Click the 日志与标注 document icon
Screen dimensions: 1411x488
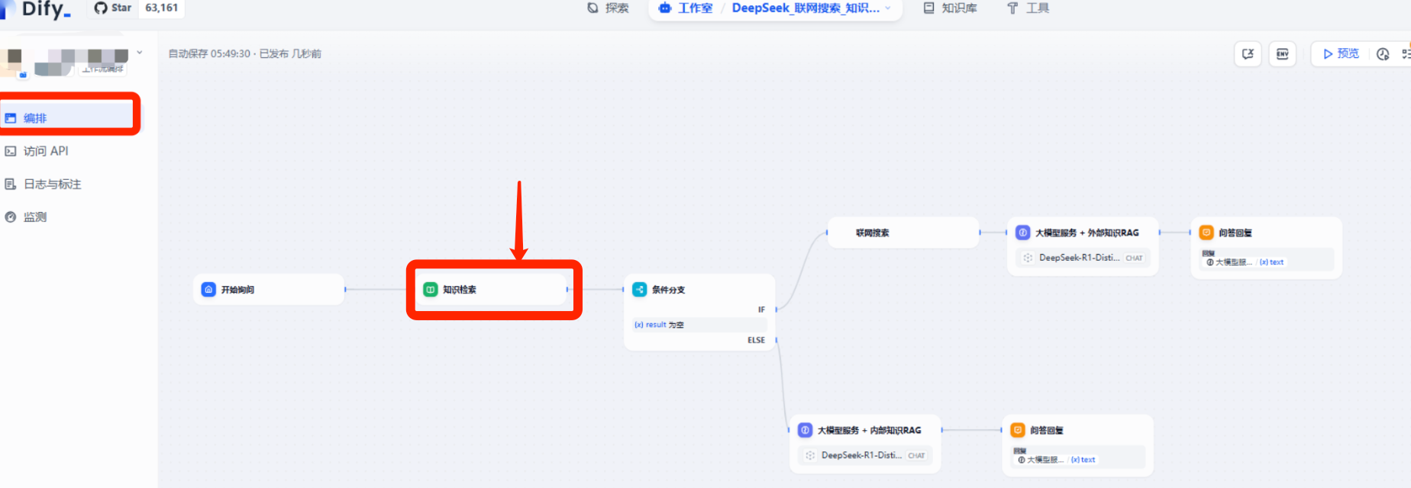[11, 184]
